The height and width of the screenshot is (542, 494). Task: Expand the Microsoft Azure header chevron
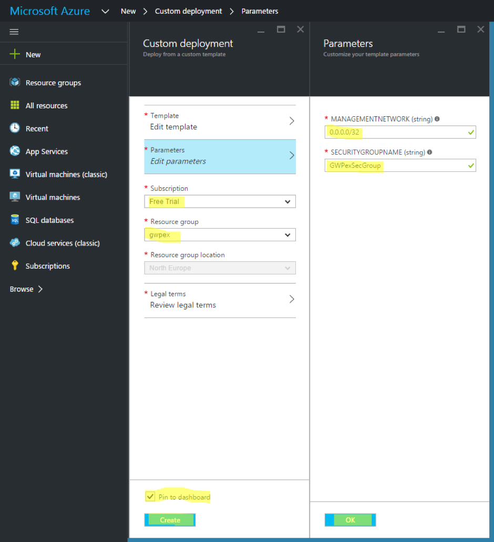pyautogui.click(x=105, y=12)
